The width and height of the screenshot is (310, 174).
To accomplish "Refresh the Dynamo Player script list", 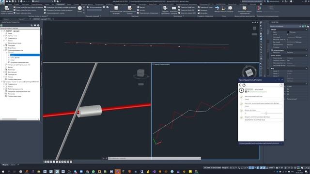I will pyautogui.click(x=244, y=85).
